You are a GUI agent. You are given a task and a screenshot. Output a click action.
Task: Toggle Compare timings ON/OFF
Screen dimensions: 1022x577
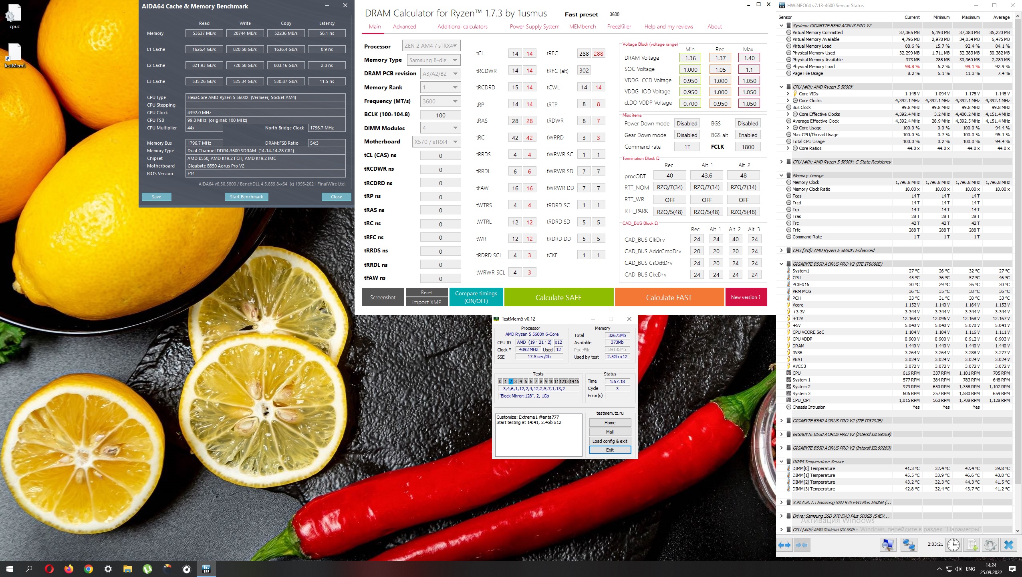(x=476, y=297)
